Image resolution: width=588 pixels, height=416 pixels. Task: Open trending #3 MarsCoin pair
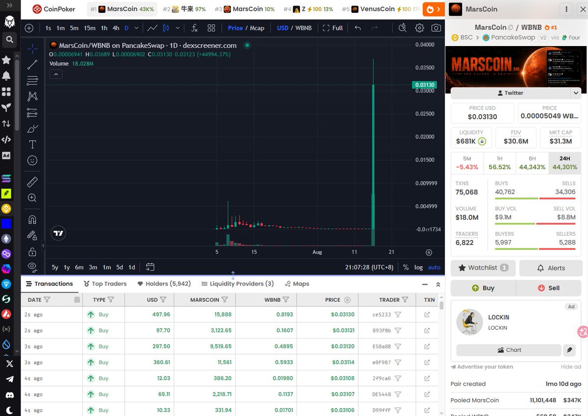click(245, 9)
